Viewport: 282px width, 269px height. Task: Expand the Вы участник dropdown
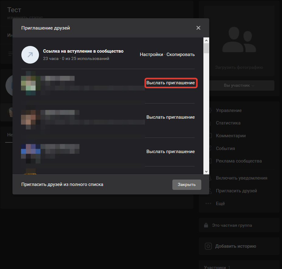[x=239, y=86]
